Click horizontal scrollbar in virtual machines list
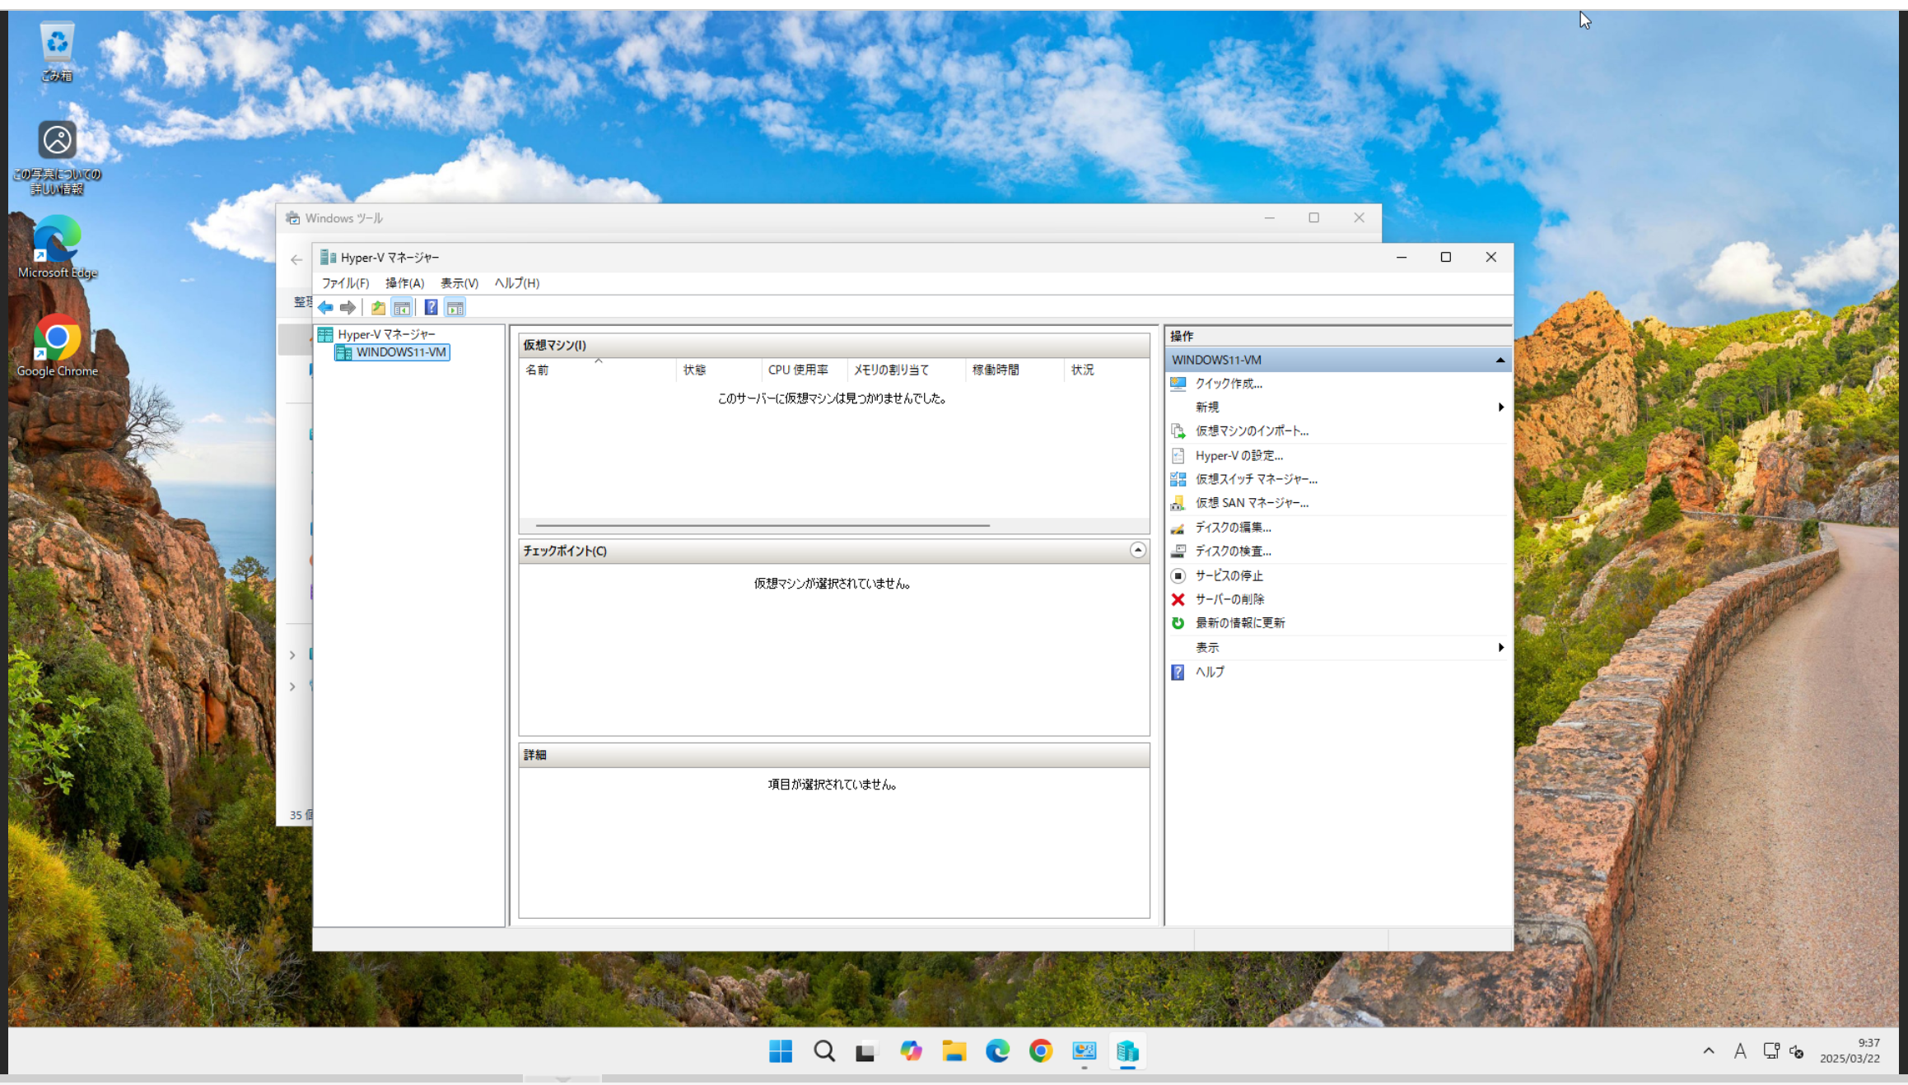This screenshot has height=1085, width=1908. 762,525
